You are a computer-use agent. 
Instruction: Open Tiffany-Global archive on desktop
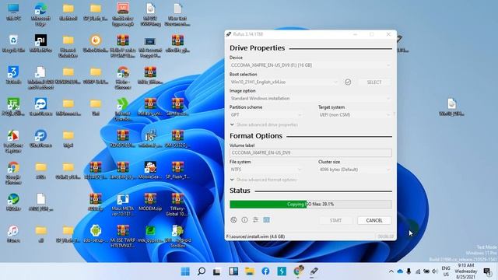(177, 205)
